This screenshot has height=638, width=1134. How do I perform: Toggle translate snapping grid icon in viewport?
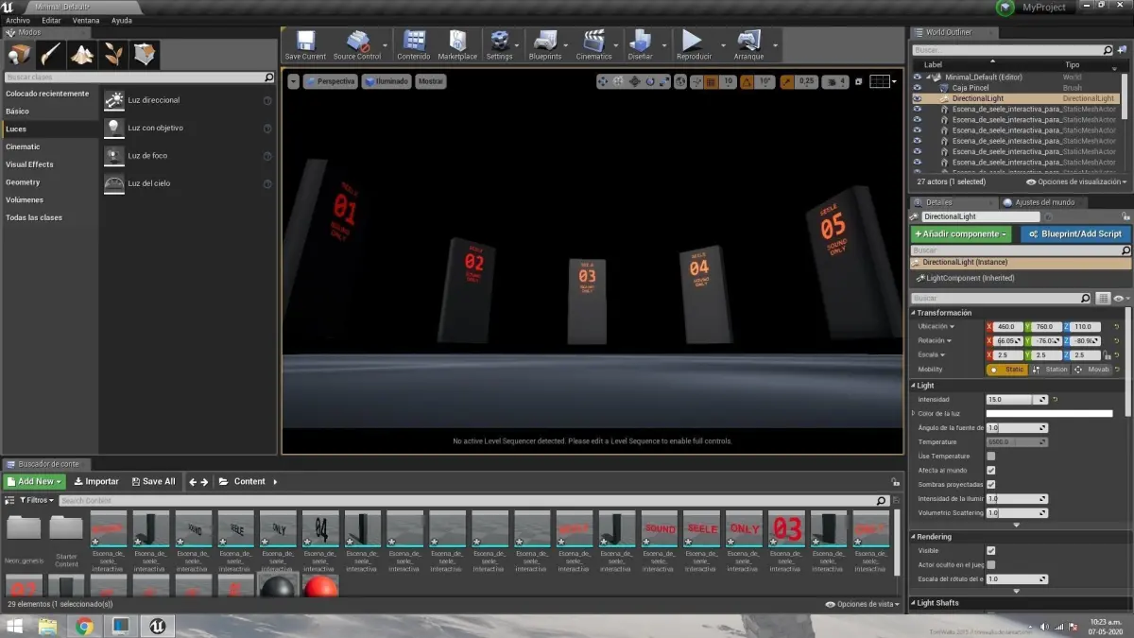pos(711,82)
